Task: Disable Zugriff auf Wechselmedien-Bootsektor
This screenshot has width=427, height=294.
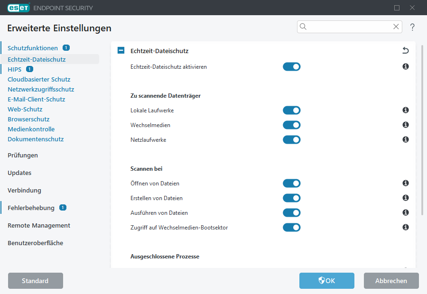Action: (291, 227)
